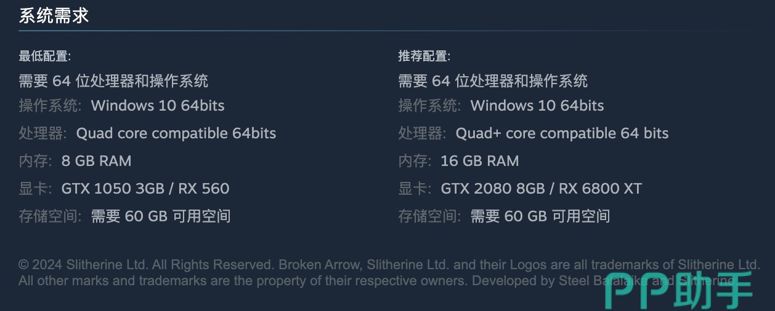Image resolution: width=775 pixels, height=311 pixels.
Task: Click the 系统需求 section heading
Action: click(54, 16)
